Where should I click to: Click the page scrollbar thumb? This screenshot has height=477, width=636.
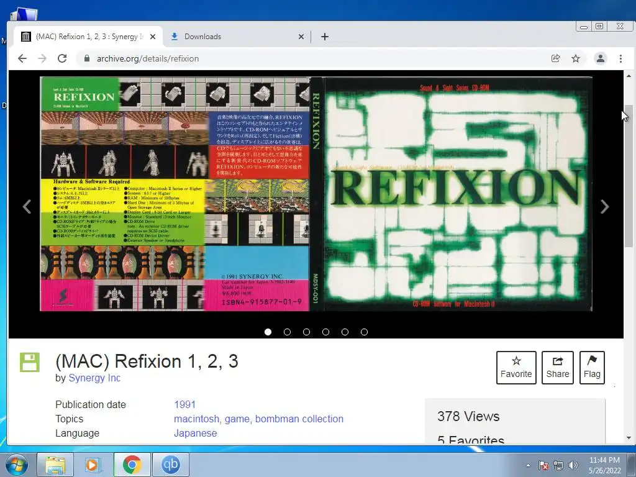click(629, 176)
